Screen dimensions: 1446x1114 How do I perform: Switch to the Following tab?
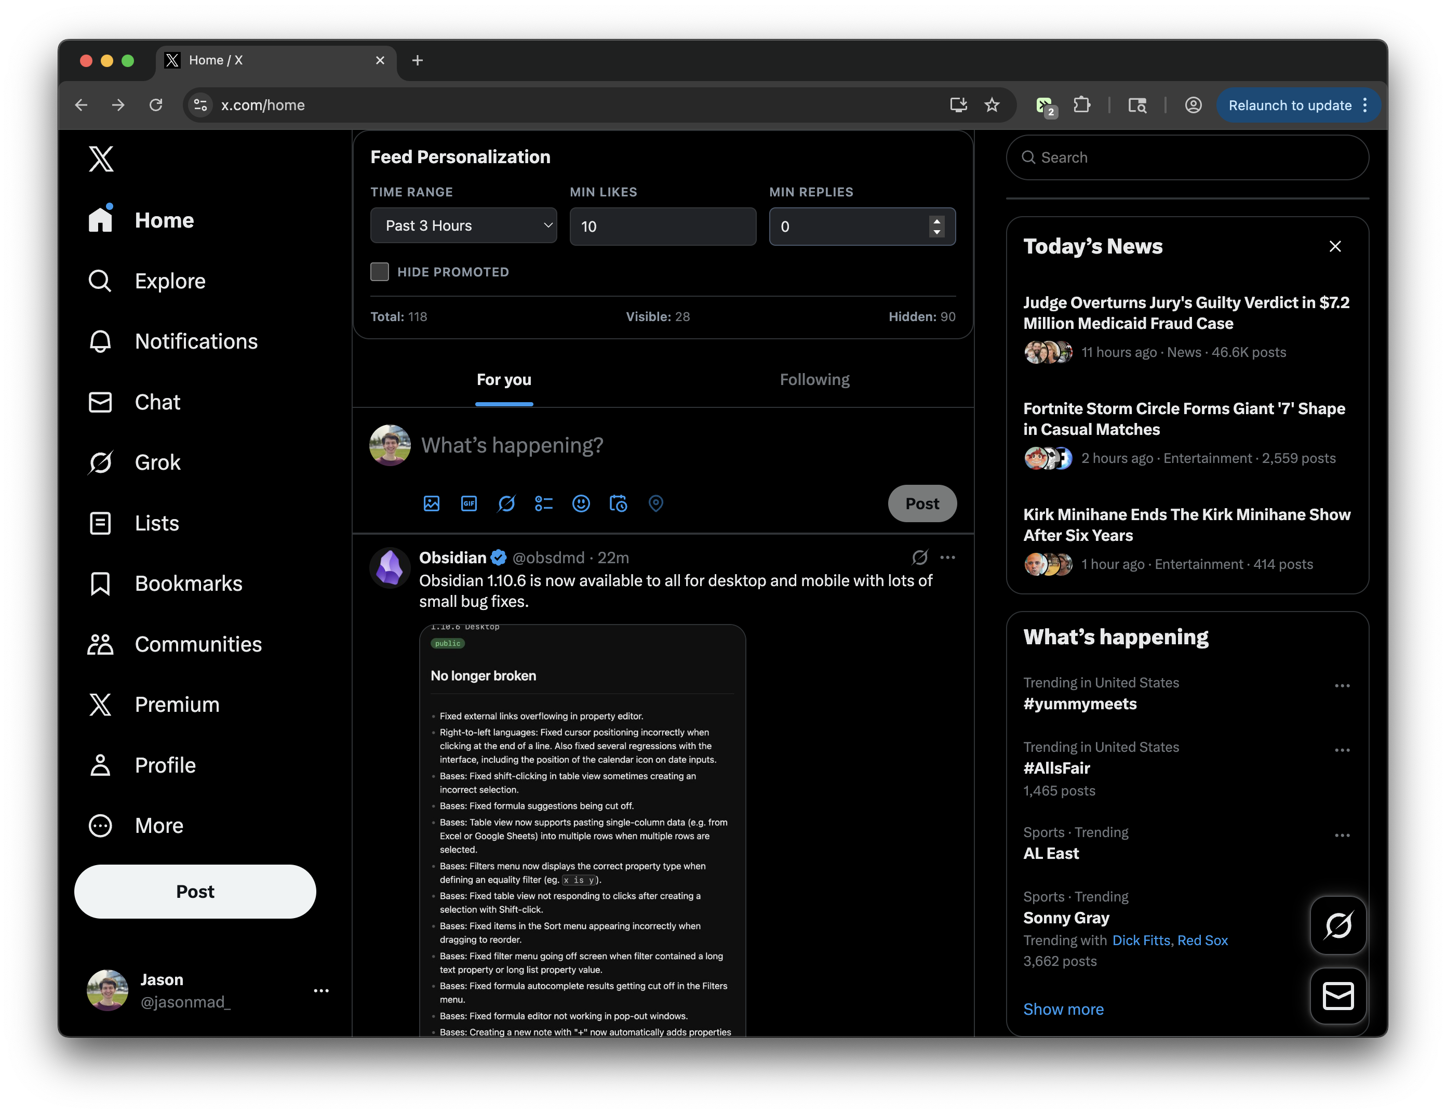tap(814, 379)
